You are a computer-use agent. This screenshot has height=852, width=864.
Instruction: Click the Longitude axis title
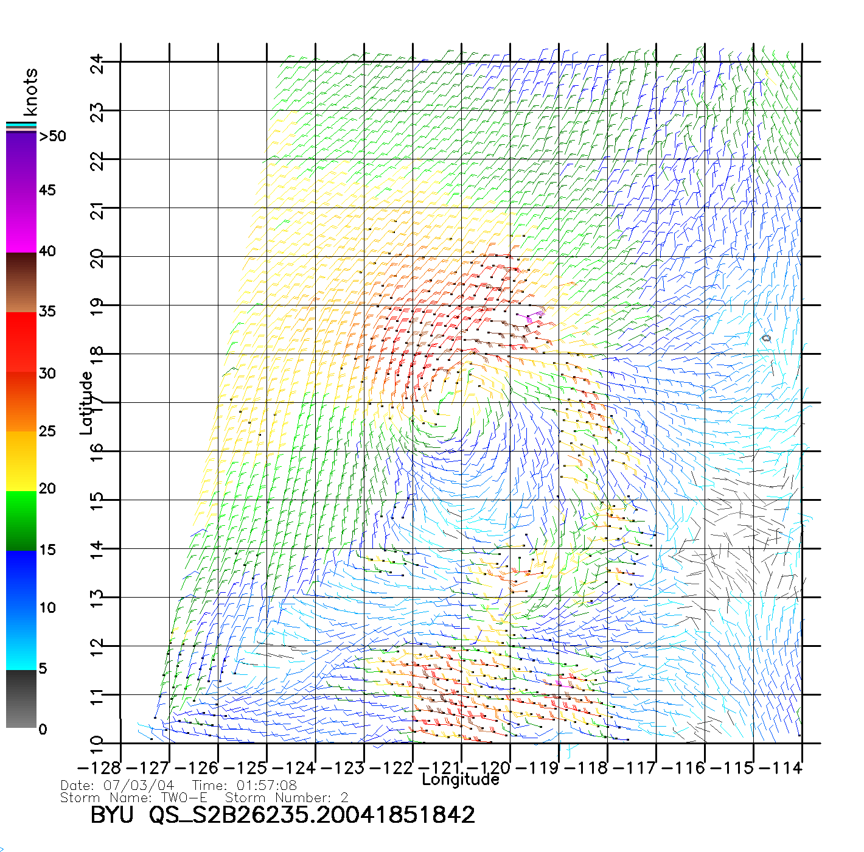[x=461, y=780]
